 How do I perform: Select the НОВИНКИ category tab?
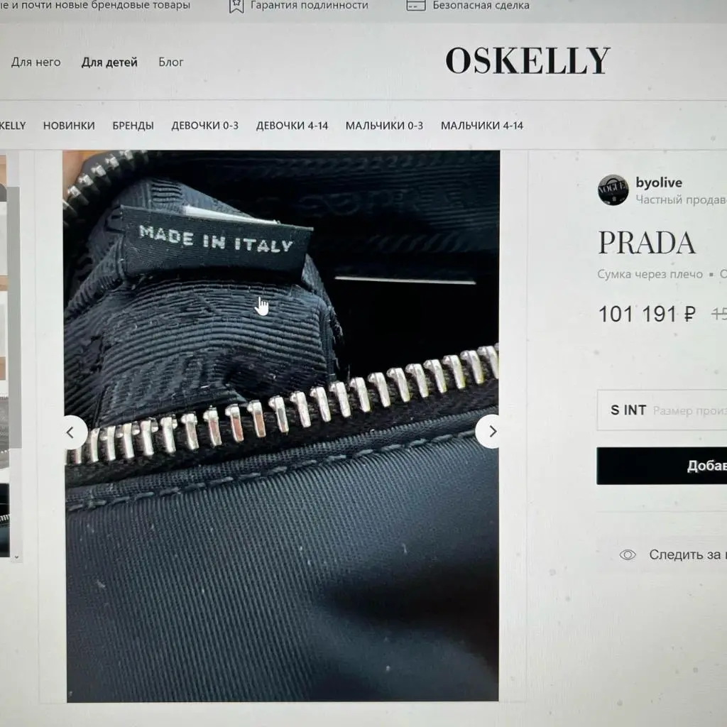69,126
